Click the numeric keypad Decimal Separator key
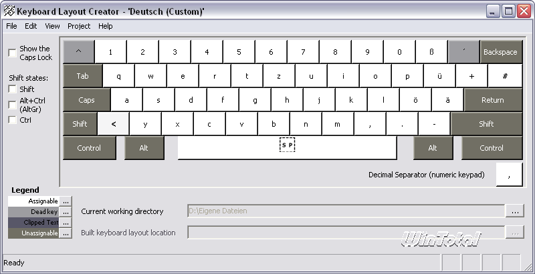535x274 pixels. point(509,175)
